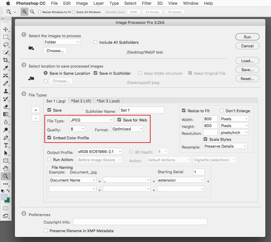Select the Brush tool
Image resolution: width=271 pixels, height=242 pixels.
pyautogui.click(x=6, y=83)
